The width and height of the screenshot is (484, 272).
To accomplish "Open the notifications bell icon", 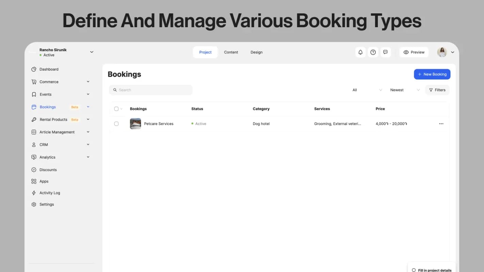I will [360, 52].
